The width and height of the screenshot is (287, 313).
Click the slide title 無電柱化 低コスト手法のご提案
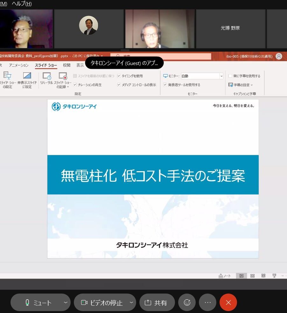coord(153,175)
